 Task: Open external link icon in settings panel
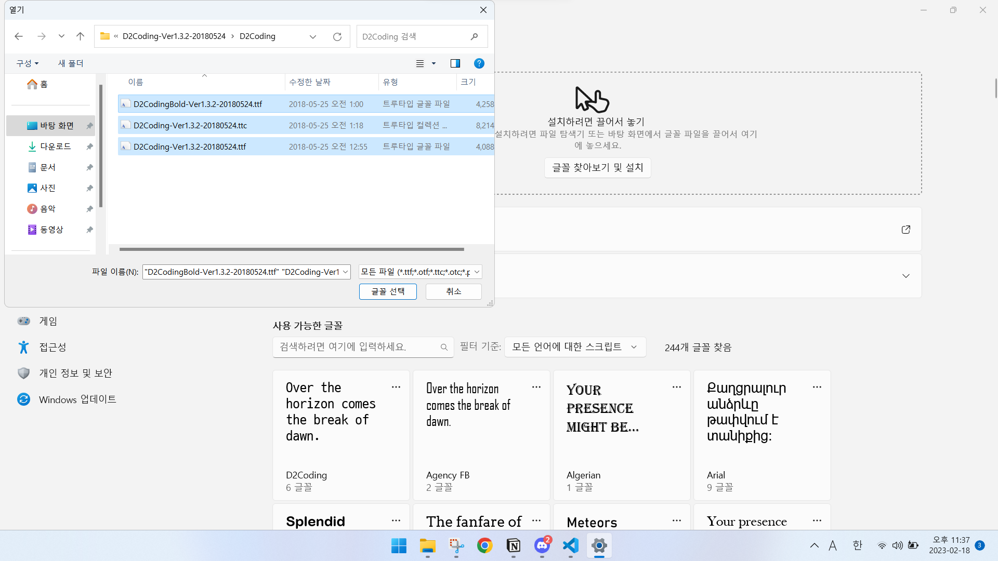click(x=906, y=230)
